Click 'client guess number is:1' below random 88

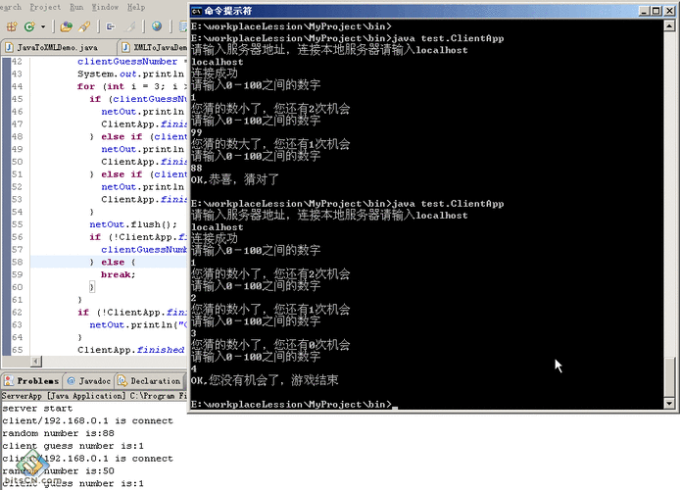coord(73,446)
